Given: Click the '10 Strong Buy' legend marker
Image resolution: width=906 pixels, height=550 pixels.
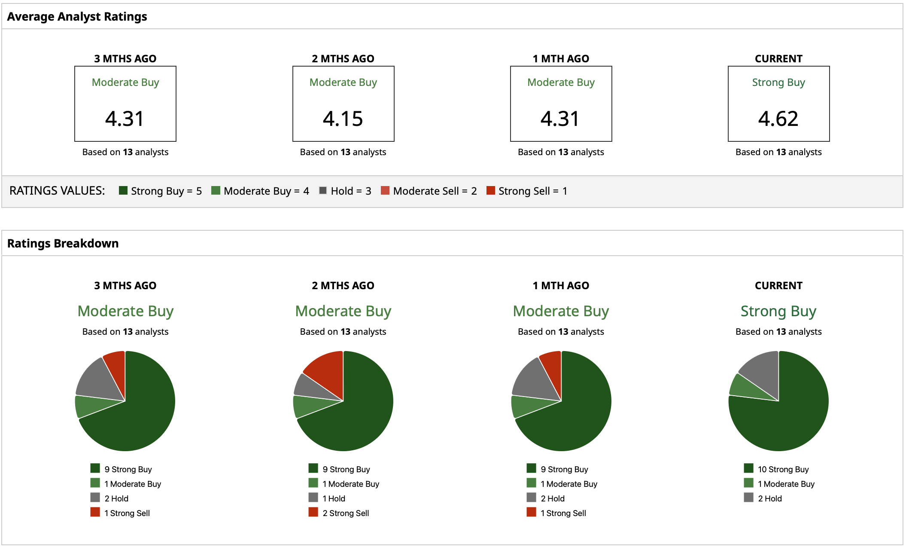Looking at the screenshot, I should (749, 468).
